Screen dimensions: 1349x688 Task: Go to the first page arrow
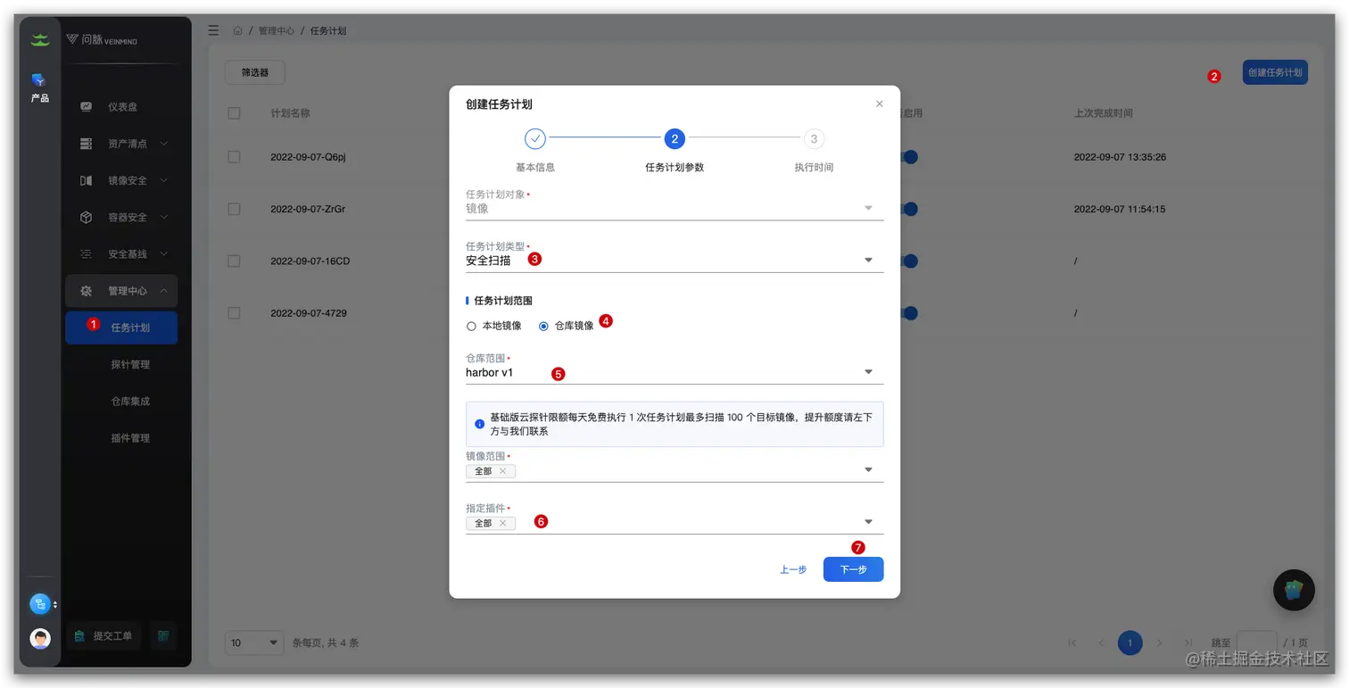click(x=1072, y=642)
